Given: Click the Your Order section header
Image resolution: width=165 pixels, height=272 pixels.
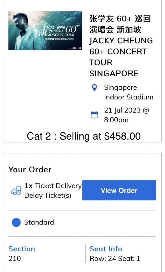Looking at the screenshot, I should pos(30,169).
